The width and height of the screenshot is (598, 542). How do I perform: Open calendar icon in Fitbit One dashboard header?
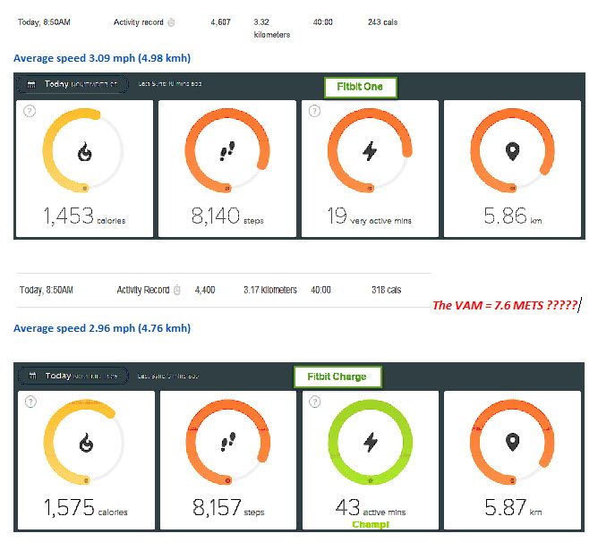pyautogui.click(x=31, y=84)
